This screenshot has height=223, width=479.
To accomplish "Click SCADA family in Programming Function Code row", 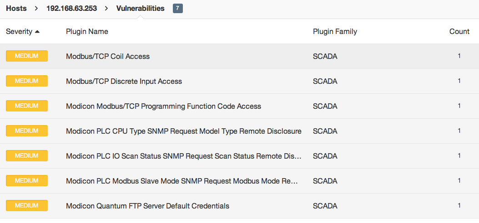I will [325, 106].
